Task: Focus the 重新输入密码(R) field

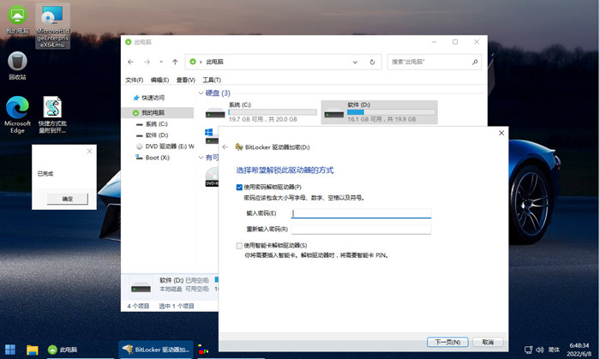Action: (361, 230)
